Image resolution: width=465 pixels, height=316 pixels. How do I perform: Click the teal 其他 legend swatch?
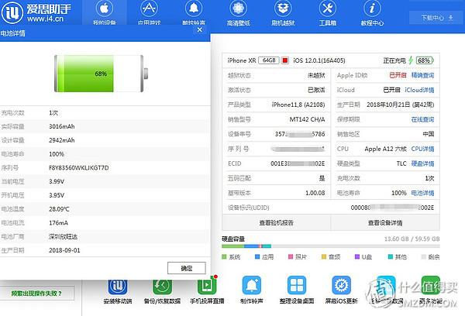point(391,256)
